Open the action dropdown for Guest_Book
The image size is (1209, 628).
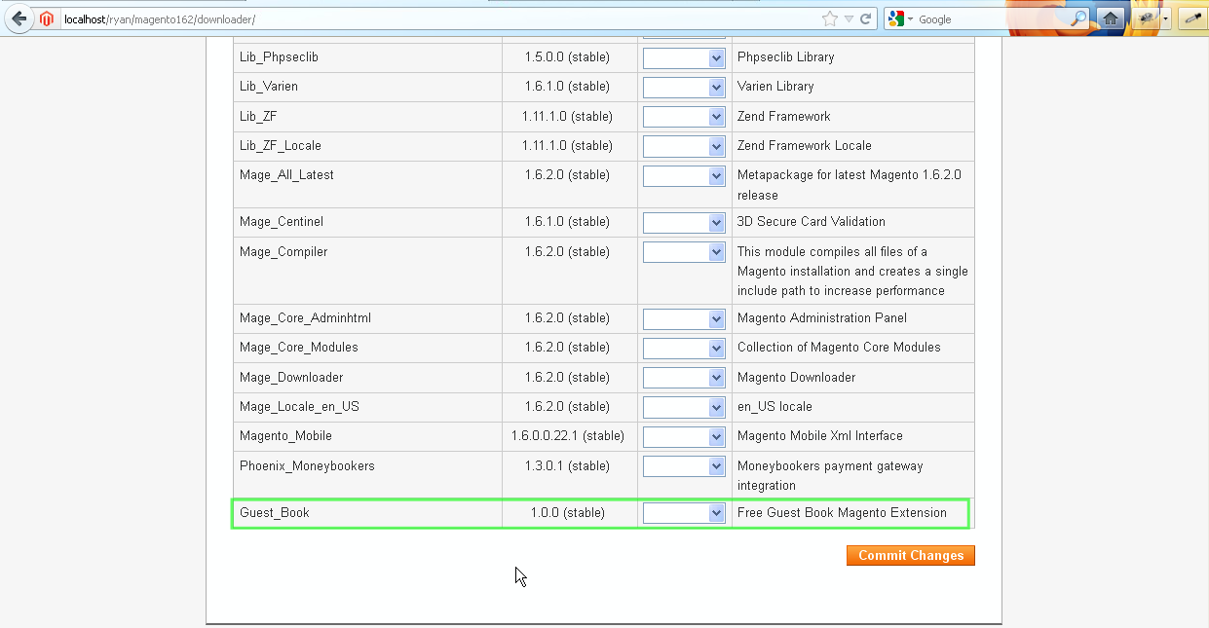pyautogui.click(x=684, y=513)
